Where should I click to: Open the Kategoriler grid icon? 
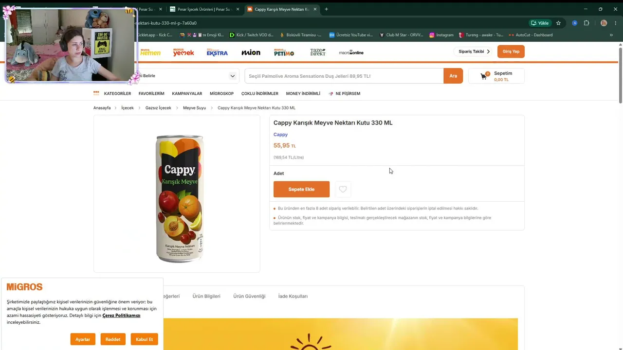(x=96, y=93)
